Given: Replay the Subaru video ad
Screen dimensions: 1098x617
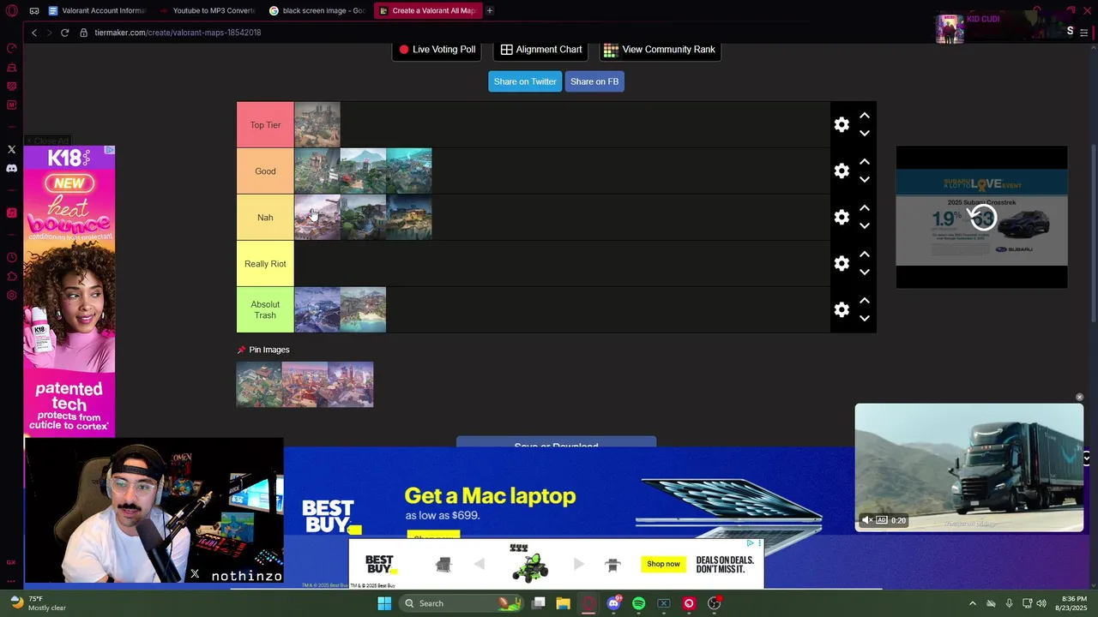Looking at the screenshot, I should pyautogui.click(x=982, y=218).
